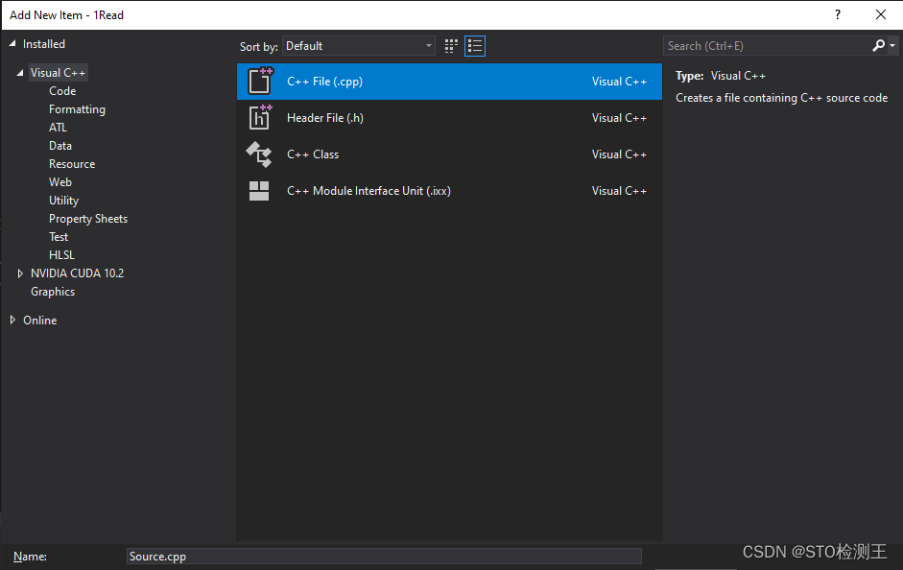Select the C++ File (.cpp) template icon
903x570 pixels.
pyautogui.click(x=260, y=81)
